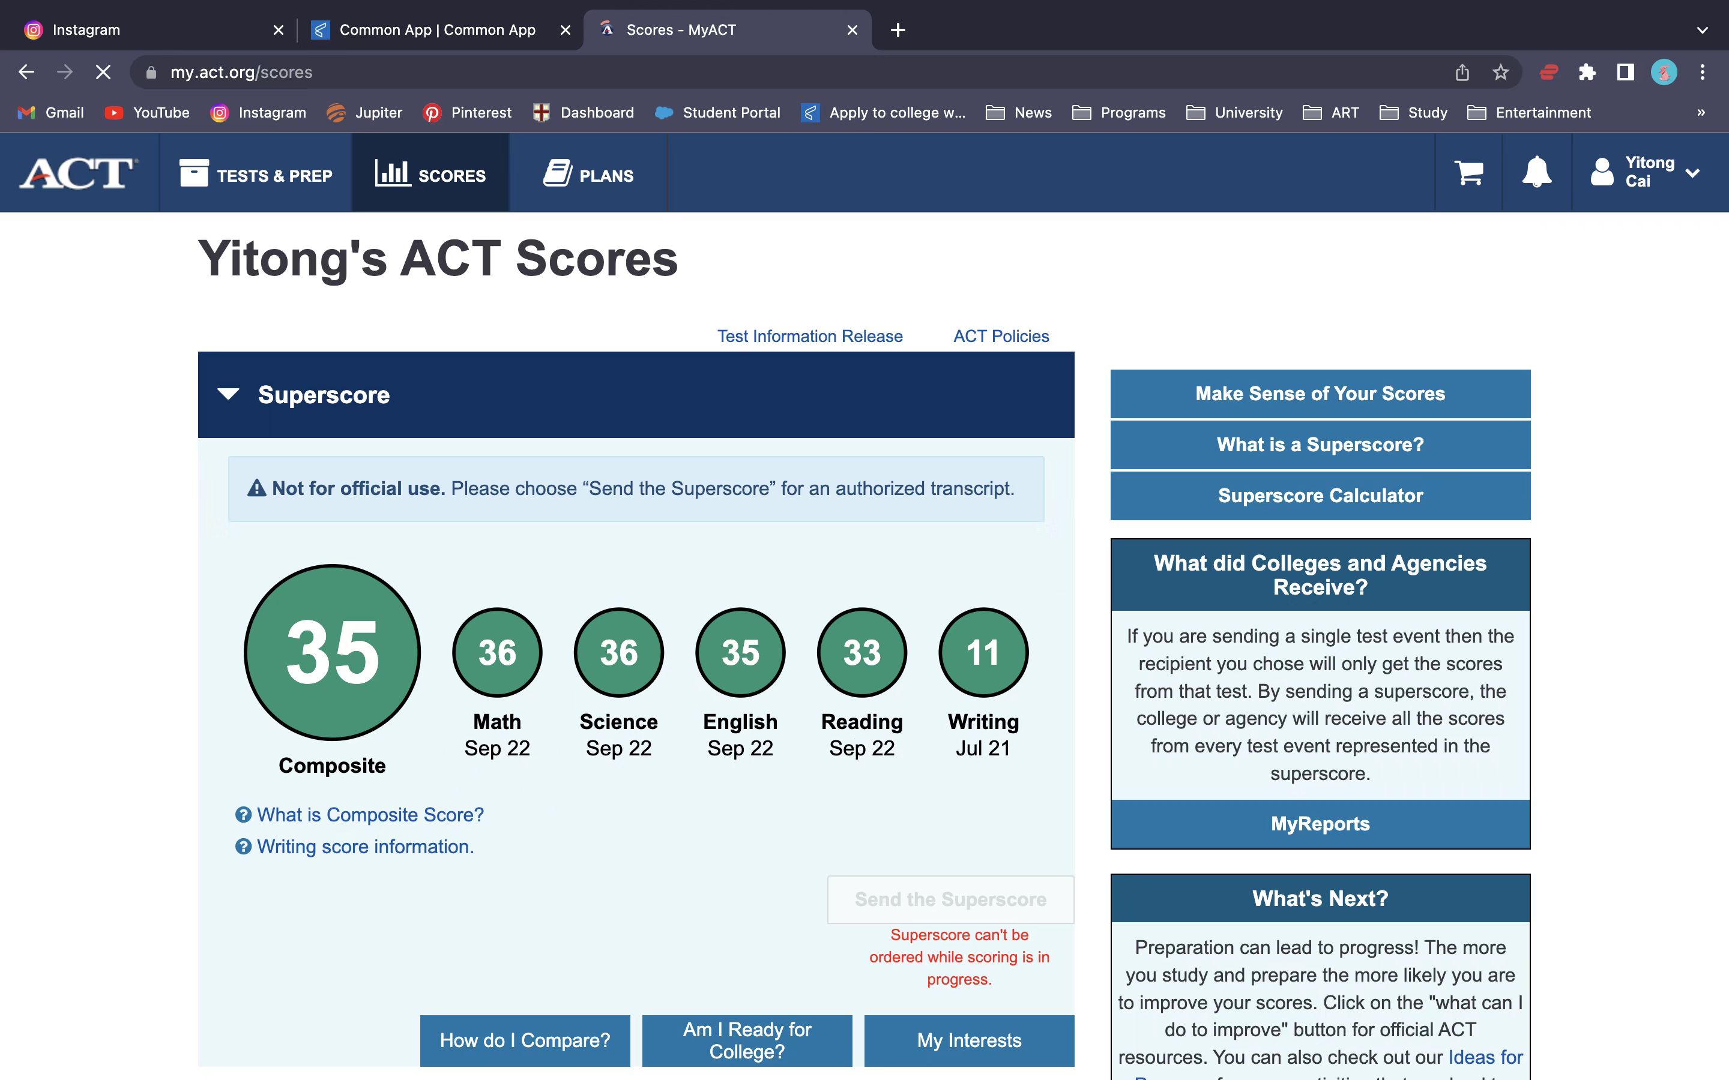The image size is (1729, 1080).
Task: Expand the tab search chevron
Action: pos(1702,30)
